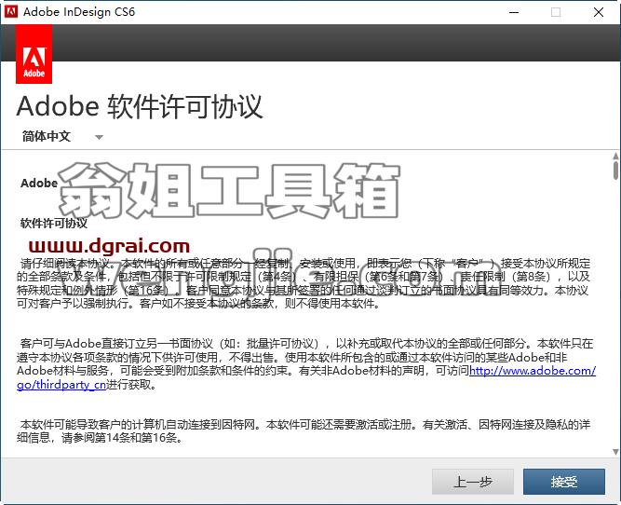Close the Adobe InDesign CS6 installer
This screenshot has width=621, height=505.
tap(599, 12)
